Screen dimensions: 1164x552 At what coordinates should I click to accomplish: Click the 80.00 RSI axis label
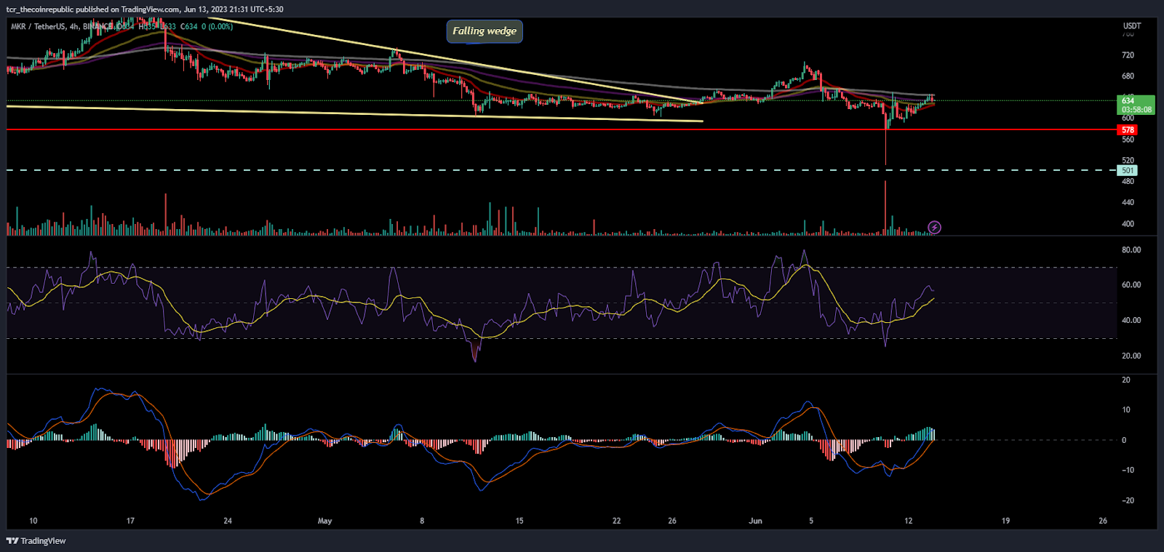tap(1131, 250)
